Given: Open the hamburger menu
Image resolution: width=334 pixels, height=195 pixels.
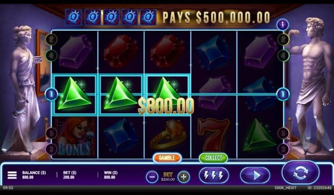Looking at the screenshot, I should click(12, 175).
